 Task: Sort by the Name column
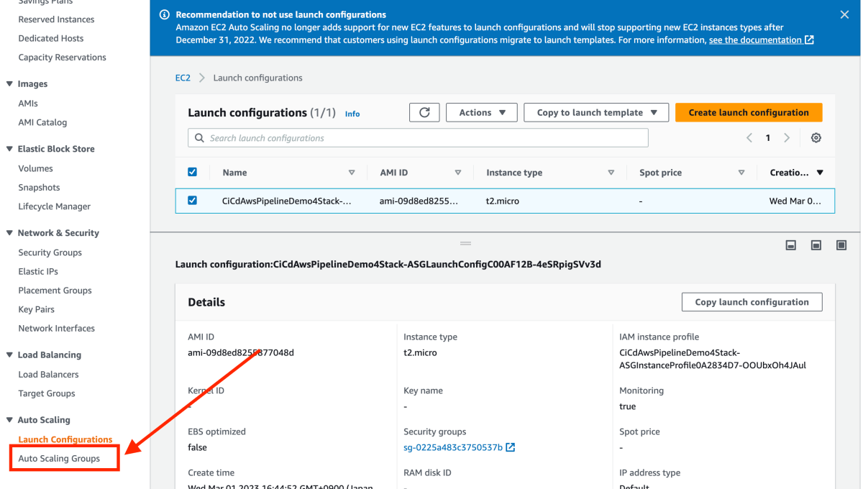352,173
